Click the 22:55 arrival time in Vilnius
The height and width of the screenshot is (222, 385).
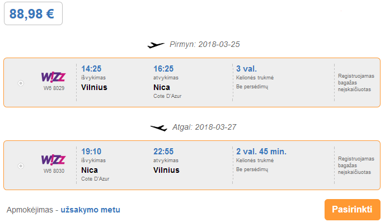coord(163,152)
